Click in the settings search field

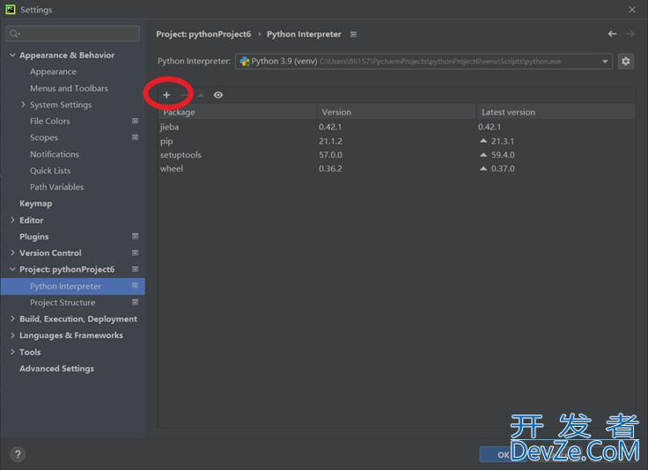click(x=73, y=33)
